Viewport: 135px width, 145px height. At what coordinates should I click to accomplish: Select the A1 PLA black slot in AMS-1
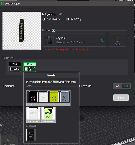pos(33,96)
